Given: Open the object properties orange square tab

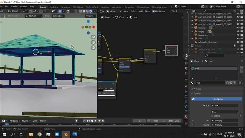Looking at the screenshot, I should pos(186,86).
